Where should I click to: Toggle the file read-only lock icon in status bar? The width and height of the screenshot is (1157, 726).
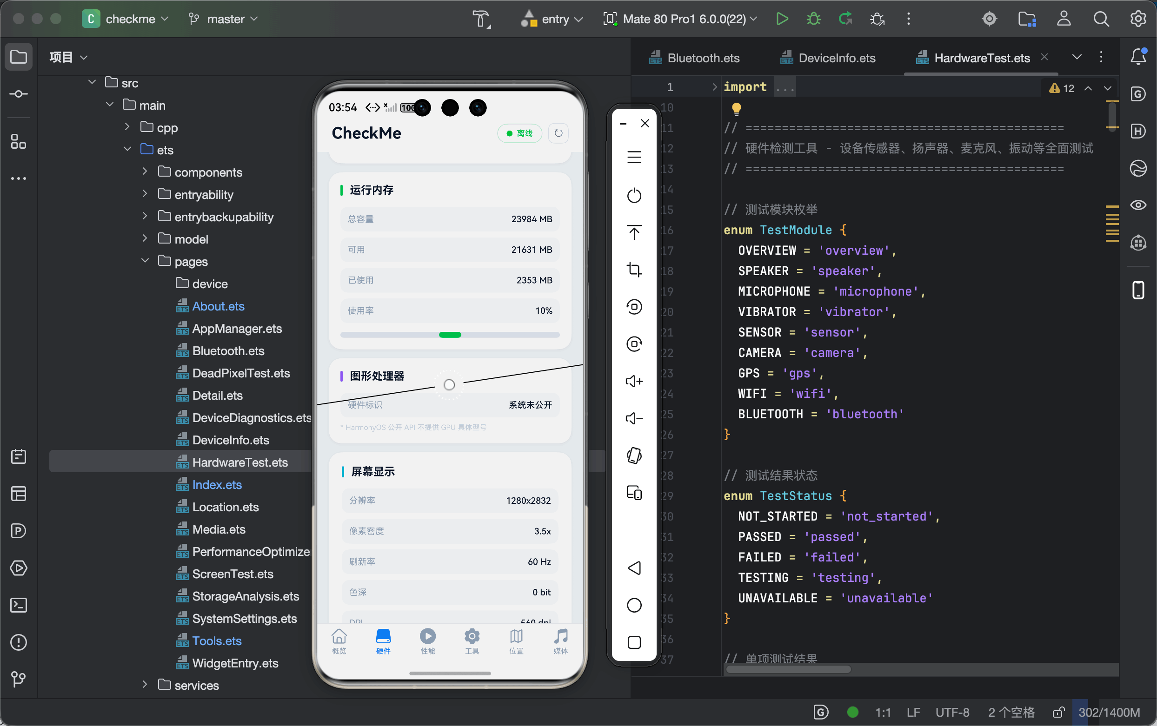pos(1058,712)
